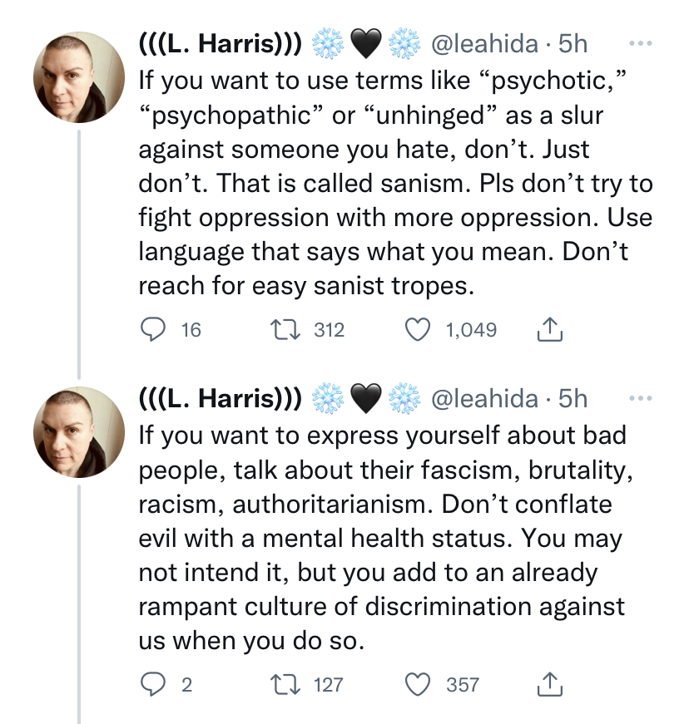
Task: Share the tweet about mental health status
Action: click(x=548, y=684)
